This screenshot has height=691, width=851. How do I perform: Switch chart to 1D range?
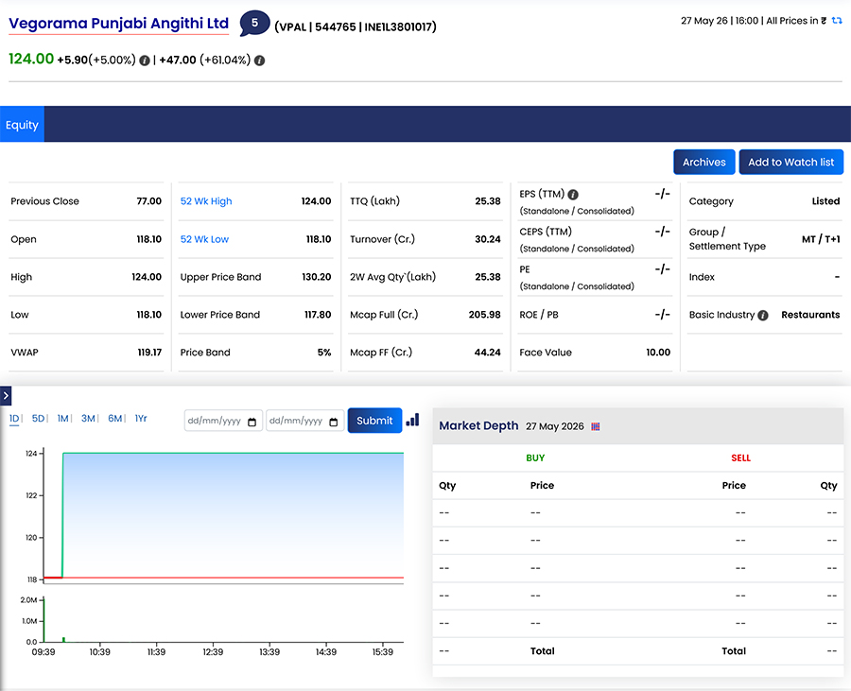coord(14,418)
